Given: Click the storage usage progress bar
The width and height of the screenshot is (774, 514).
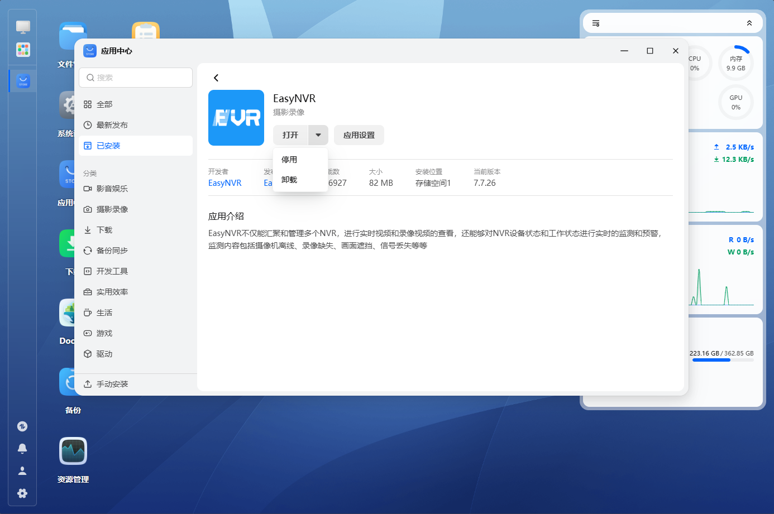Looking at the screenshot, I should tap(723, 360).
